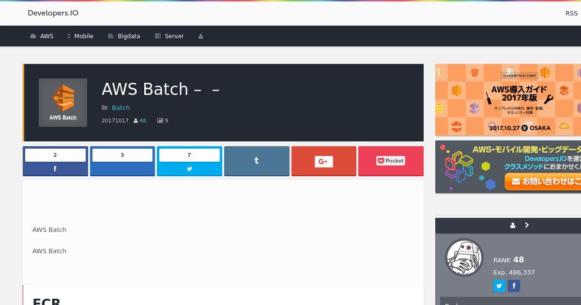Select the Mobile menu item

80,36
